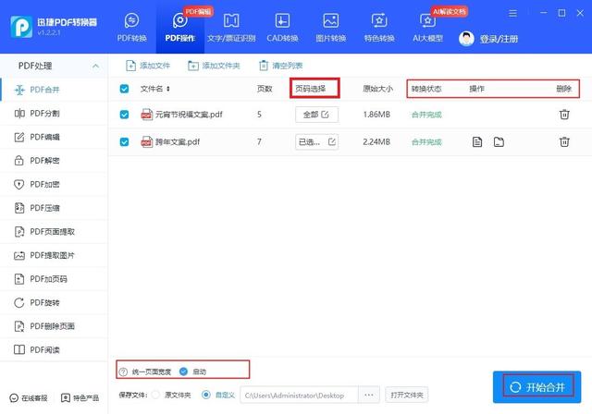Image resolution: width=592 pixels, height=414 pixels.
Task: Collapse the PDF处理 section
Action: (95, 66)
